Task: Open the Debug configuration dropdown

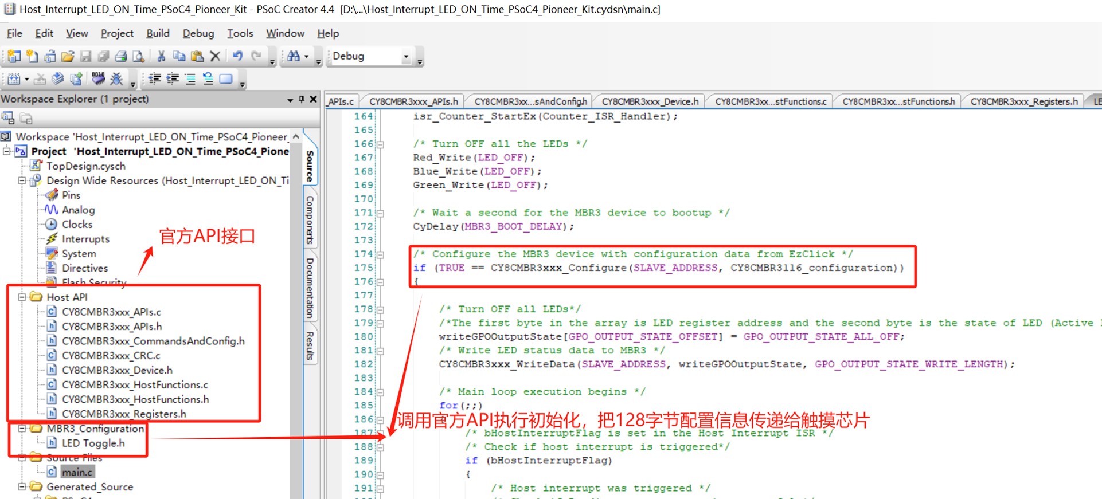Action: [406, 56]
